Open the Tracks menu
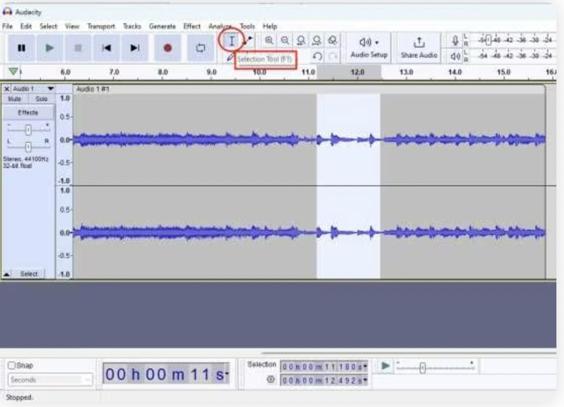The image size is (564, 407). 132,26
